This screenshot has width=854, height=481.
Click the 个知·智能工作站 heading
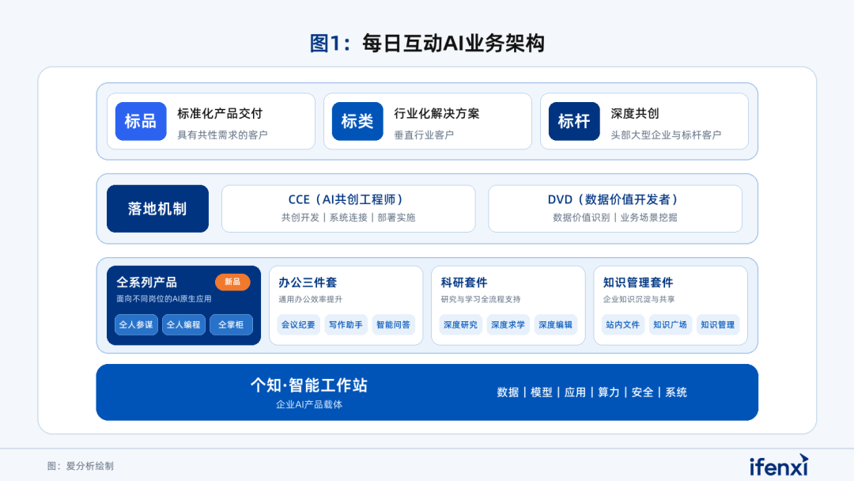click(309, 385)
